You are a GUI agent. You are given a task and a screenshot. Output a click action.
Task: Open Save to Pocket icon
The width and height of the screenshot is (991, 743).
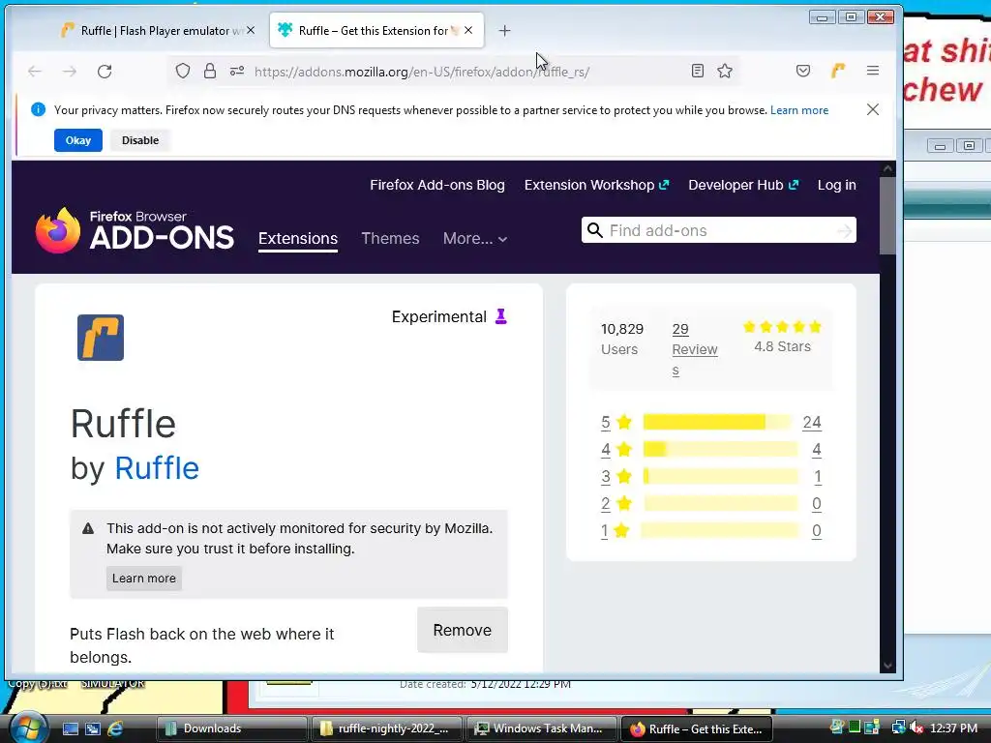coord(803,71)
